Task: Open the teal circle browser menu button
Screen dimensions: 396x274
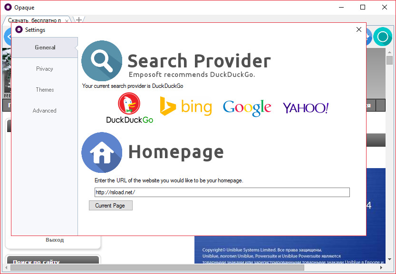Action: tap(383, 37)
